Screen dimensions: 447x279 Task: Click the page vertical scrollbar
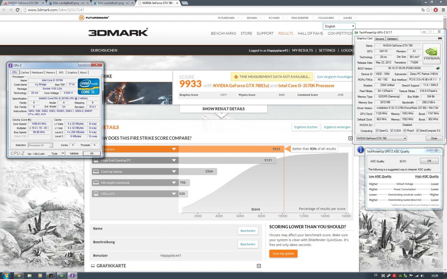[445, 144]
